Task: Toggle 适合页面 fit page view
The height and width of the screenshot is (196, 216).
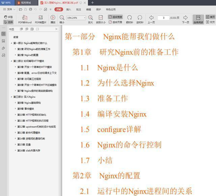Action: point(115,22)
